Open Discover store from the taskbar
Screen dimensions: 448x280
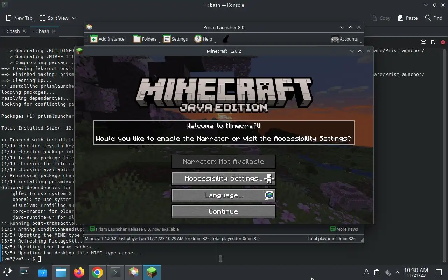(43, 272)
